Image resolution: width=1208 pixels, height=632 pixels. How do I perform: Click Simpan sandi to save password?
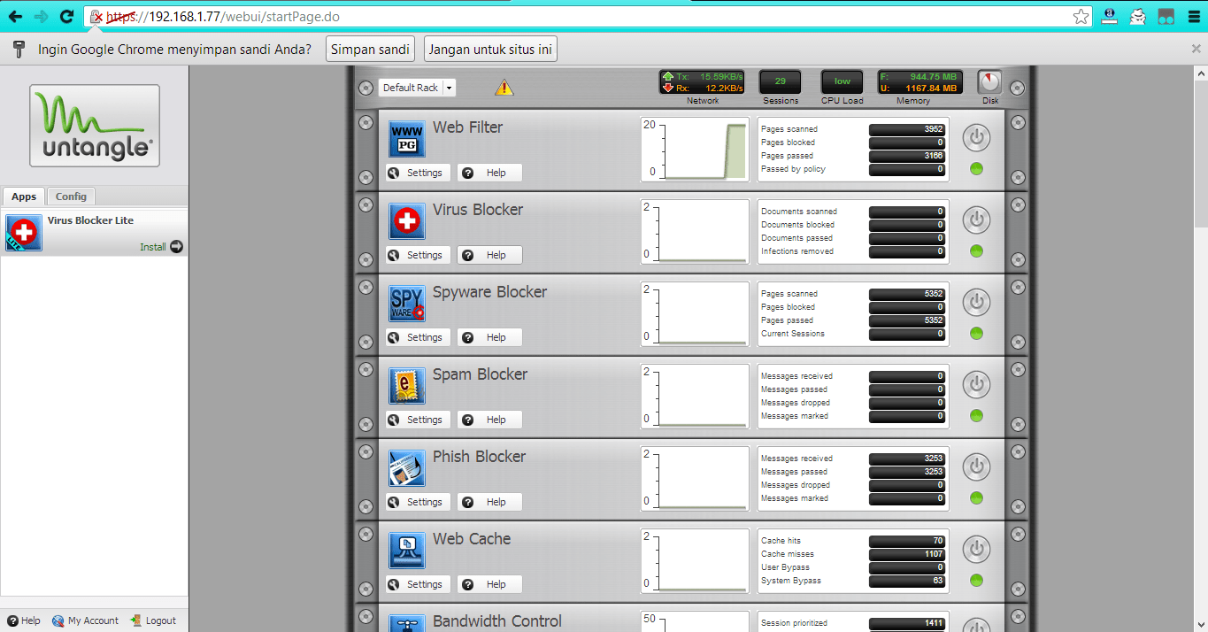click(370, 50)
